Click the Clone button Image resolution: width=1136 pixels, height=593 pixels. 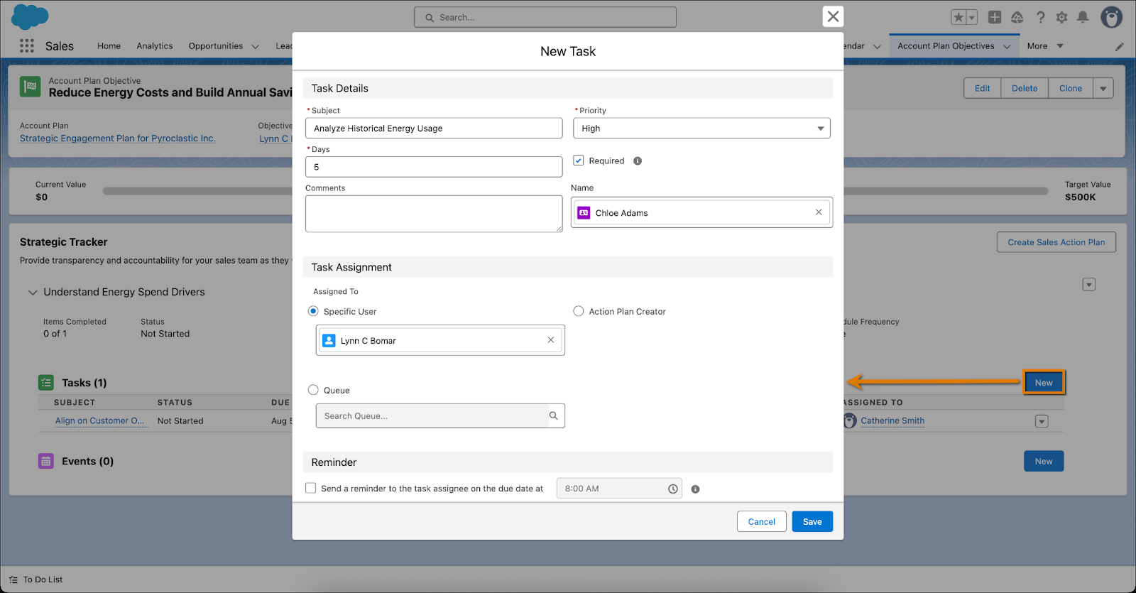1071,88
